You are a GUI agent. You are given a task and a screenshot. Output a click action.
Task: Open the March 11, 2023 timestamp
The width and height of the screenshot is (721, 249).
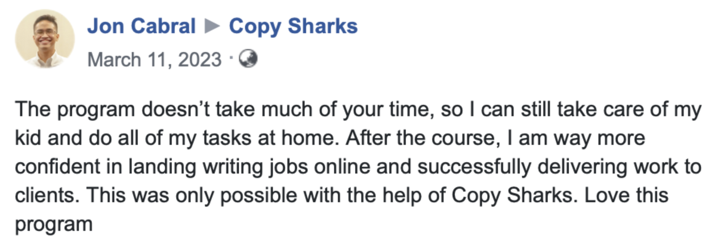point(154,60)
